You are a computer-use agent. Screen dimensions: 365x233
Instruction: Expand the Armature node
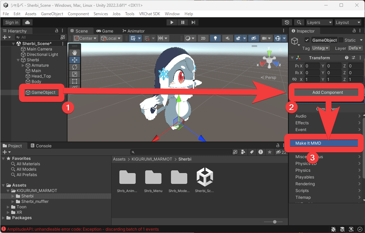pos(23,65)
